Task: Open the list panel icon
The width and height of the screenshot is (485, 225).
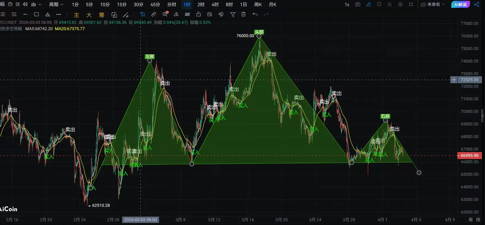Action: [390, 4]
